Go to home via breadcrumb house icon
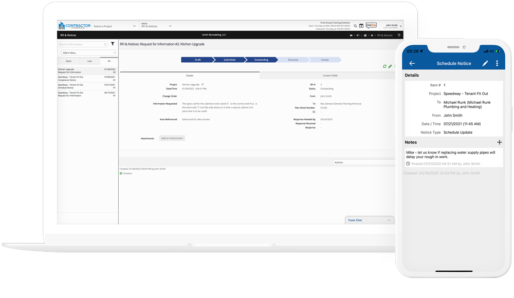Screen dimensions: 514x298 [365, 35]
